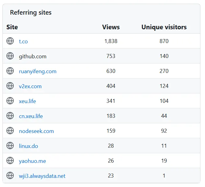
Task: Click the globe icon beside t.co
Action: point(10,41)
